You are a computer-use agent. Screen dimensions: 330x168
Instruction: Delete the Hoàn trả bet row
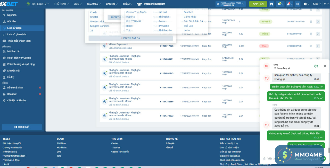coord(311,22)
